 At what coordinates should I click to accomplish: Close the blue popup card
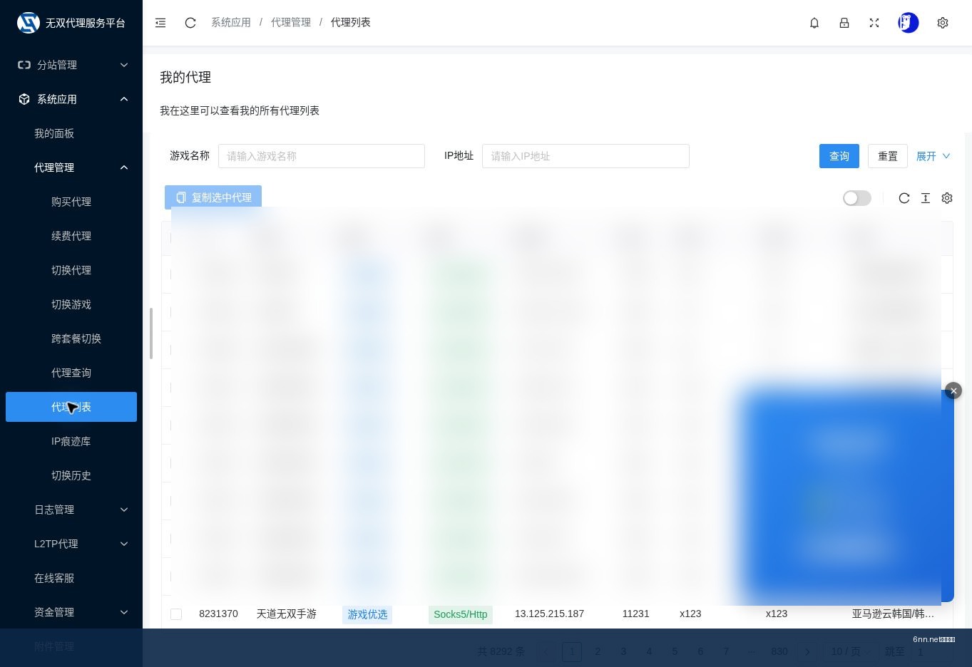point(953,391)
